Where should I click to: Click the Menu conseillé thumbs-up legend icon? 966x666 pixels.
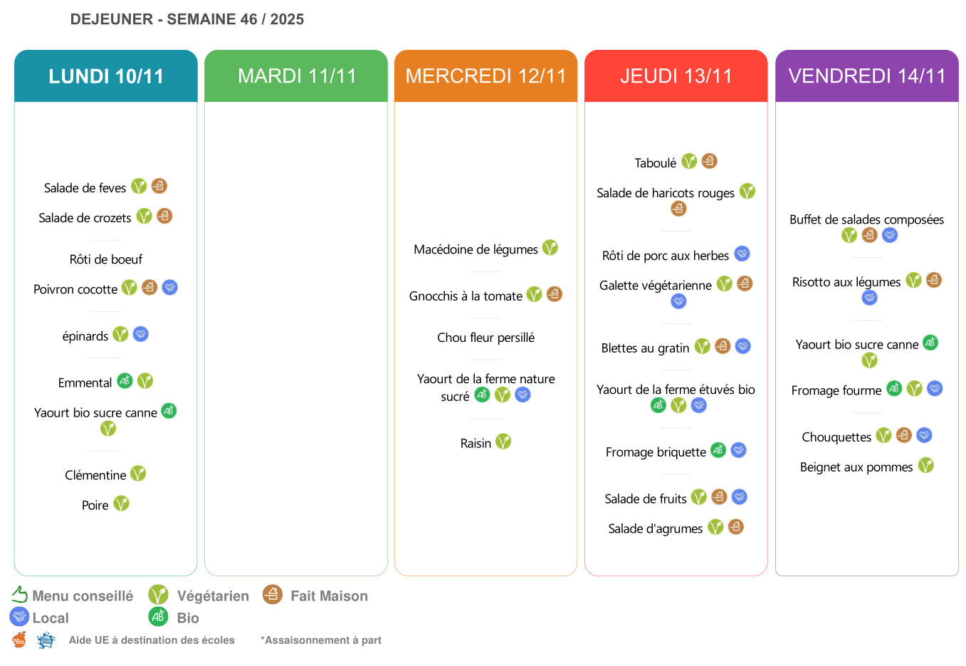pos(19,595)
